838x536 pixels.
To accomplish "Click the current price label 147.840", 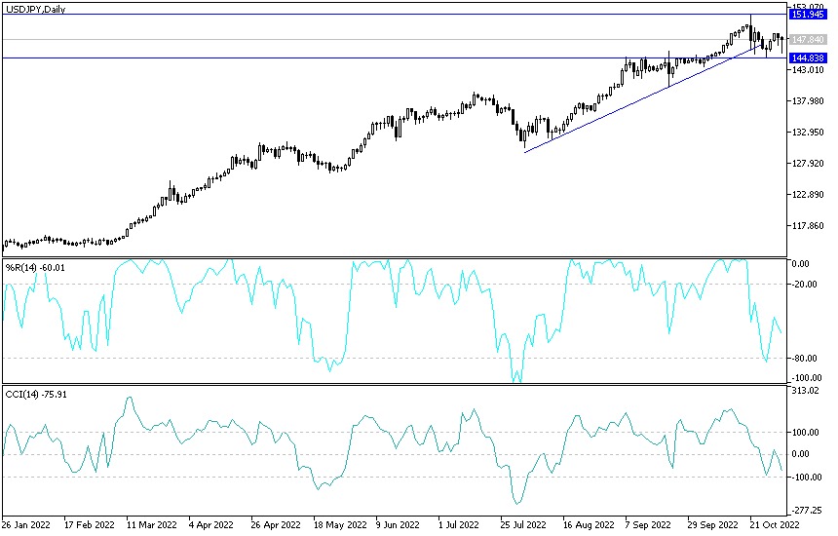I will (808, 40).
